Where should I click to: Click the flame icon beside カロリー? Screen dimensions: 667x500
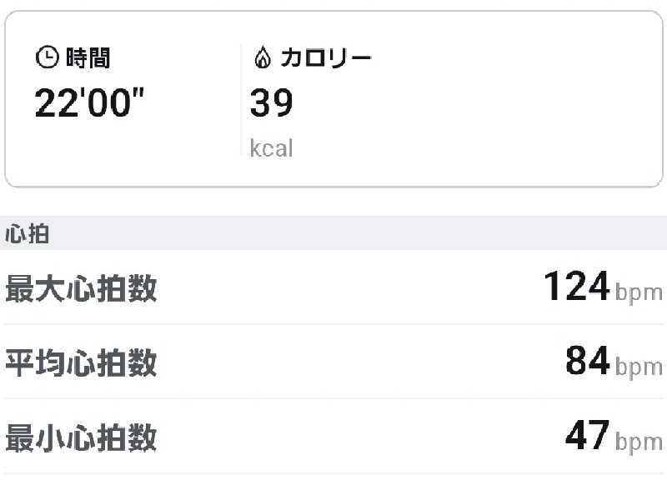point(262,57)
